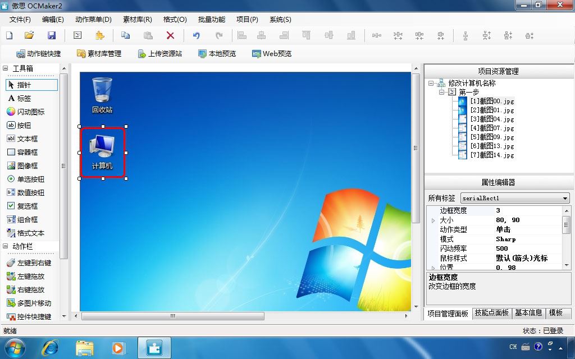The height and width of the screenshot is (359, 575).
Task: Click the Paste toolbar icon
Action: point(148,35)
